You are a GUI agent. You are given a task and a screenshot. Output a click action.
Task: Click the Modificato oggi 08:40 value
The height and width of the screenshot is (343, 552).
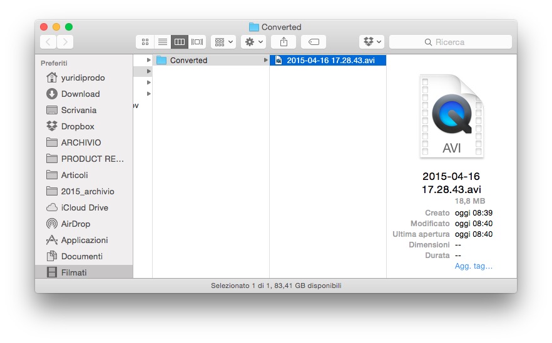coord(474,224)
